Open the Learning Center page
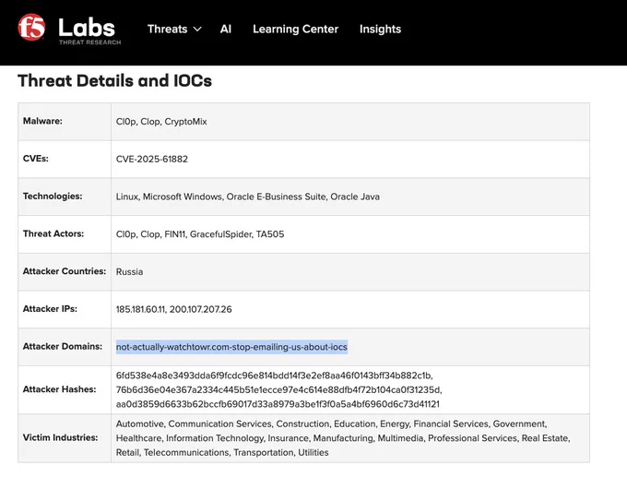Viewport: 627px width, 477px height. pos(295,29)
